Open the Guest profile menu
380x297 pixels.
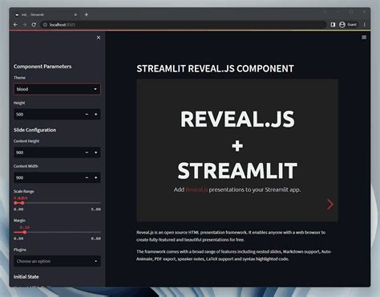coord(348,25)
